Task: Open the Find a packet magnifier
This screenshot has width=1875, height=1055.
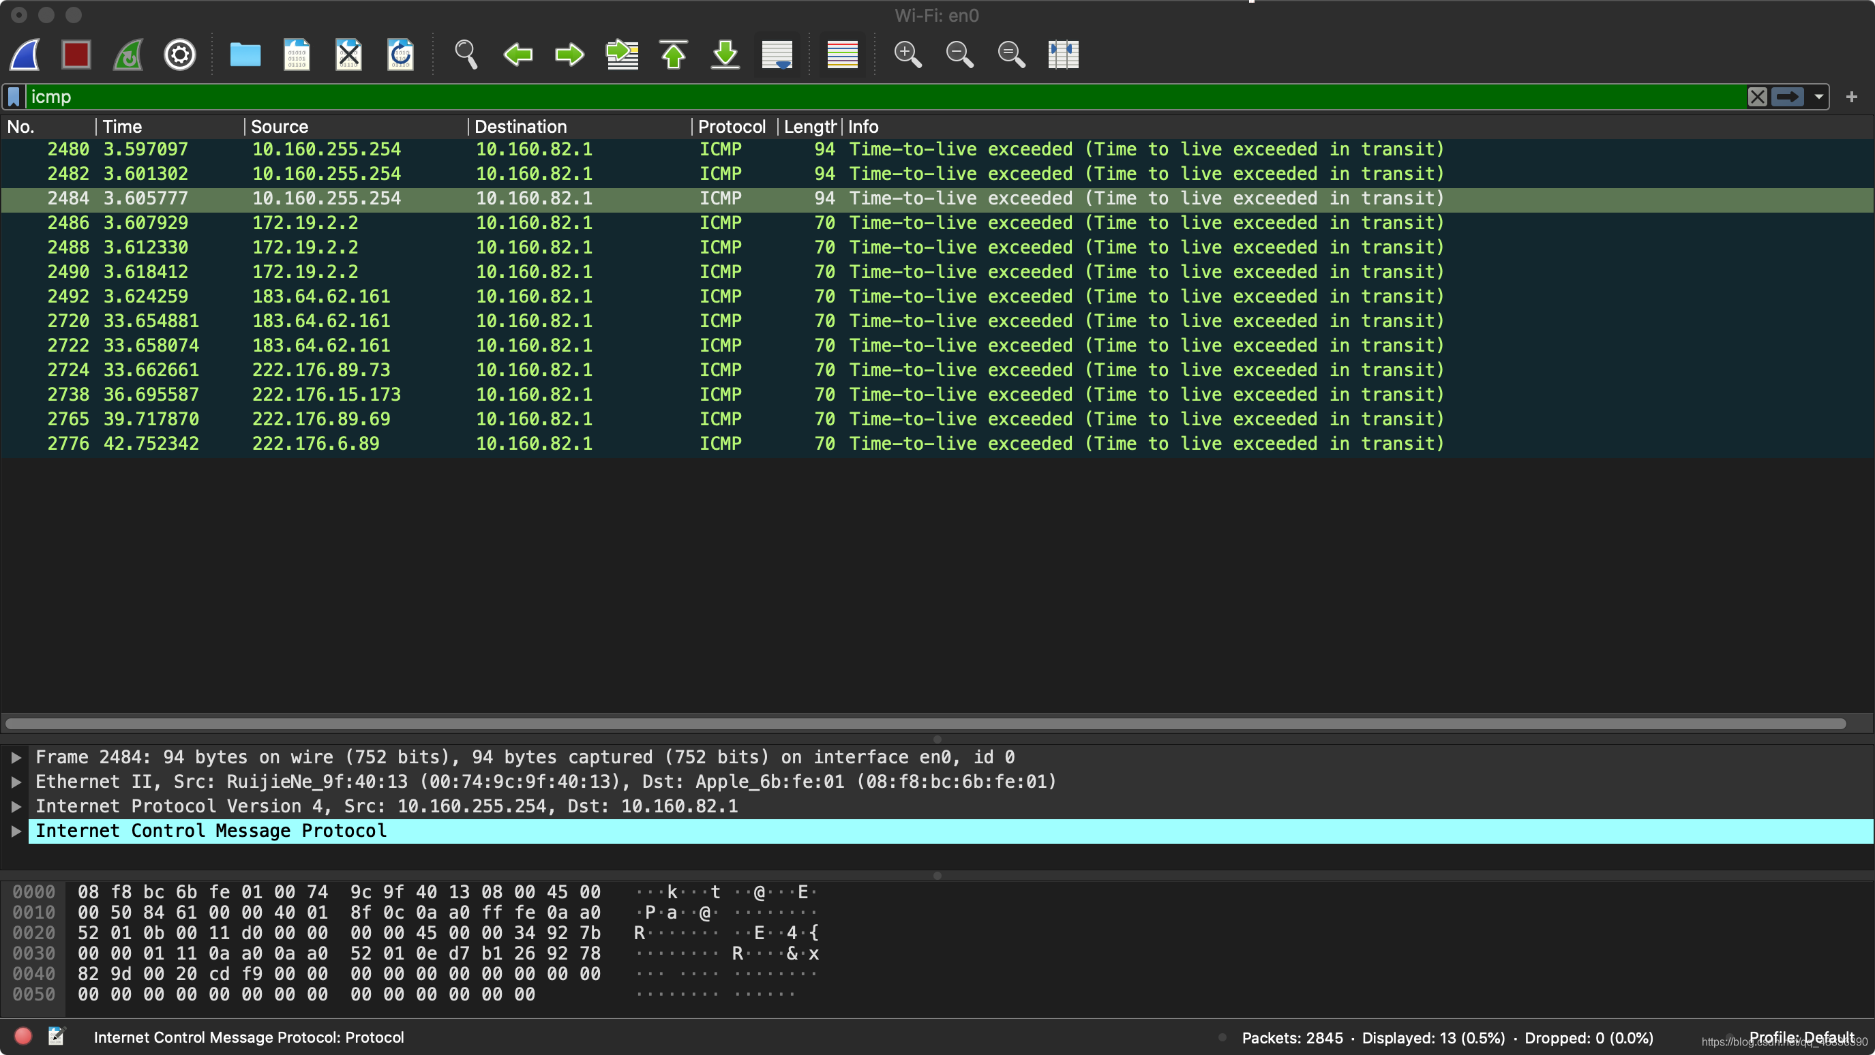Action: 466,55
